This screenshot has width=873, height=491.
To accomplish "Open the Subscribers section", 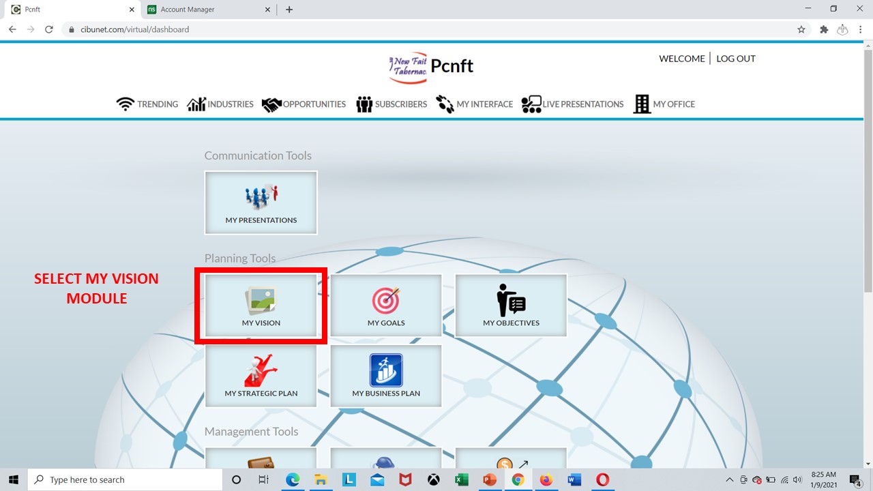I will (x=391, y=104).
